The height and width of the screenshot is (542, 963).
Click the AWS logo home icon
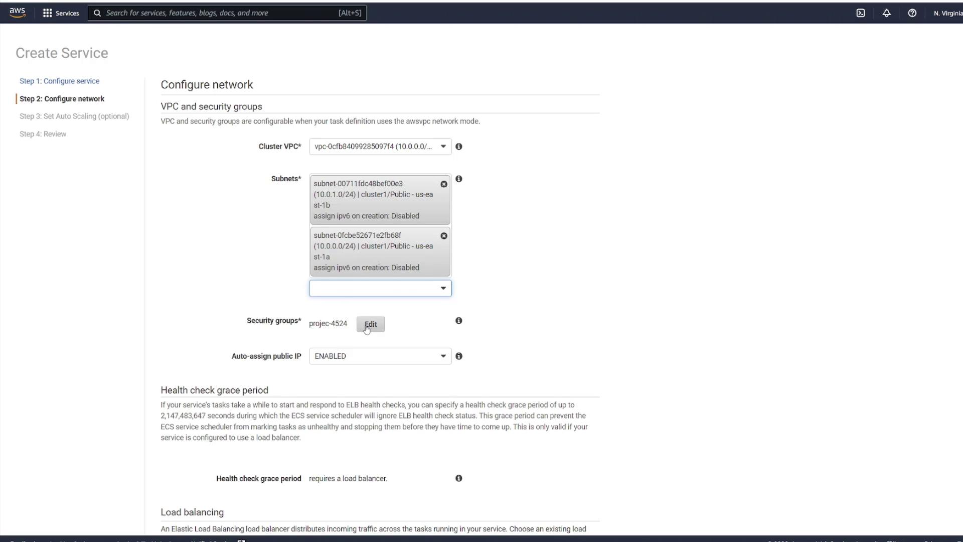[x=17, y=13]
